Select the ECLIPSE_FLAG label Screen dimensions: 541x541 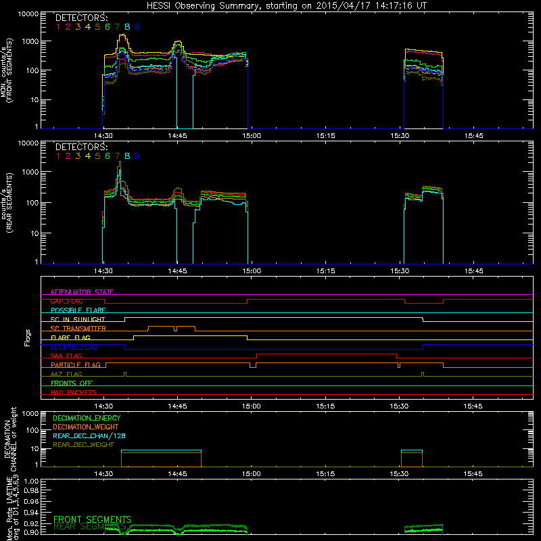click(x=74, y=347)
